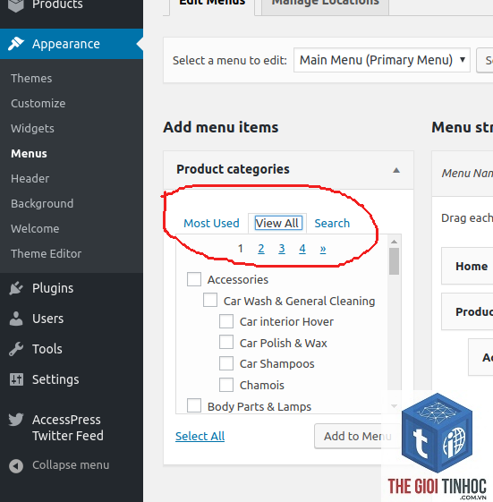Click the Users person icon

tap(16, 319)
